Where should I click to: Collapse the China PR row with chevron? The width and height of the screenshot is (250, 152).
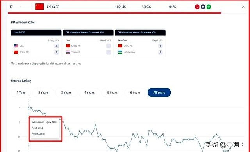coord(243,7)
